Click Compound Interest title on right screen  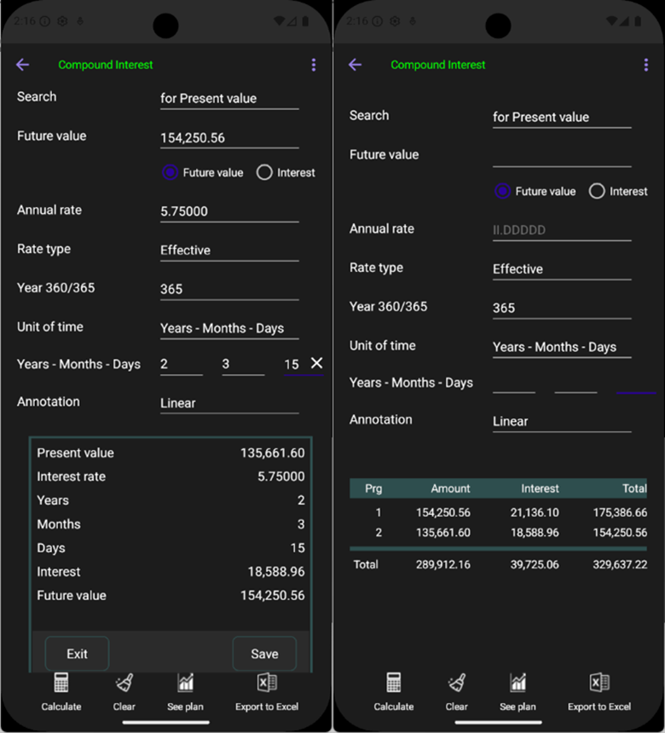(438, 65)
